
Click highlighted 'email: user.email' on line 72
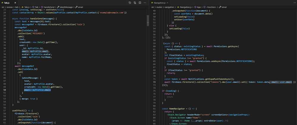pyautogui.click(x=282, y=82)
